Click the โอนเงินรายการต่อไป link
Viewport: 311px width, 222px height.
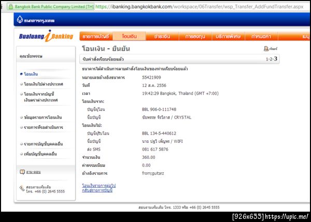(x=99, y=186)
